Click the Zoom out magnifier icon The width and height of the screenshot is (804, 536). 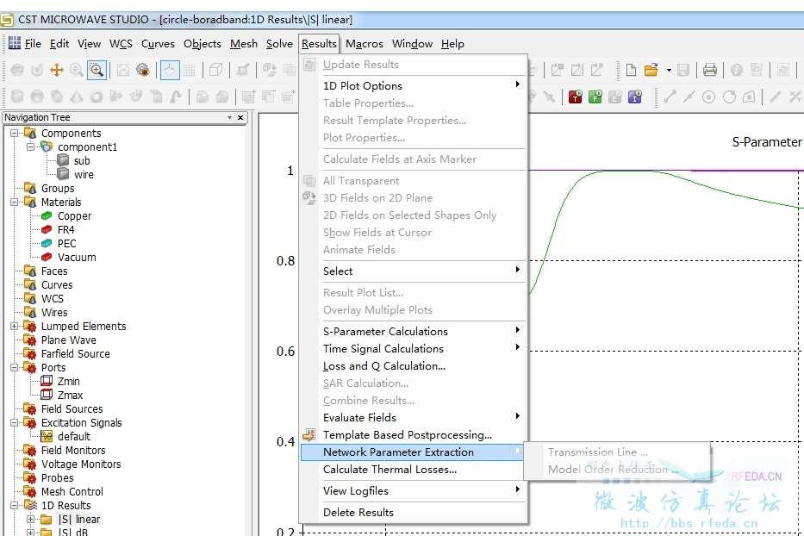pyautogui.click(x=77, y=70)
